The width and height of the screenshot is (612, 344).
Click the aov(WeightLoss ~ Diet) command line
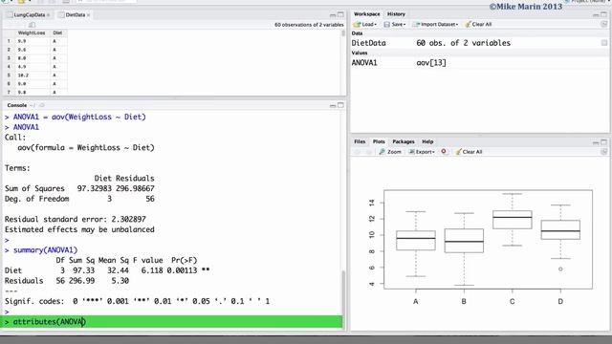click(x=79, y=117)
